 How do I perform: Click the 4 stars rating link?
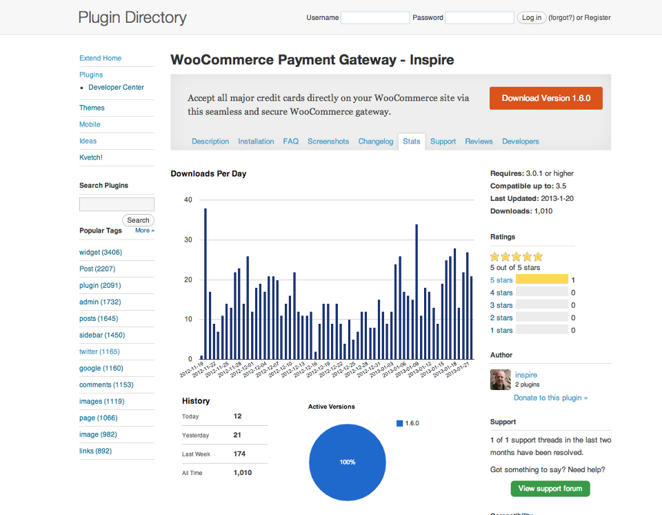pyautogui.click(x=501, y=293)
